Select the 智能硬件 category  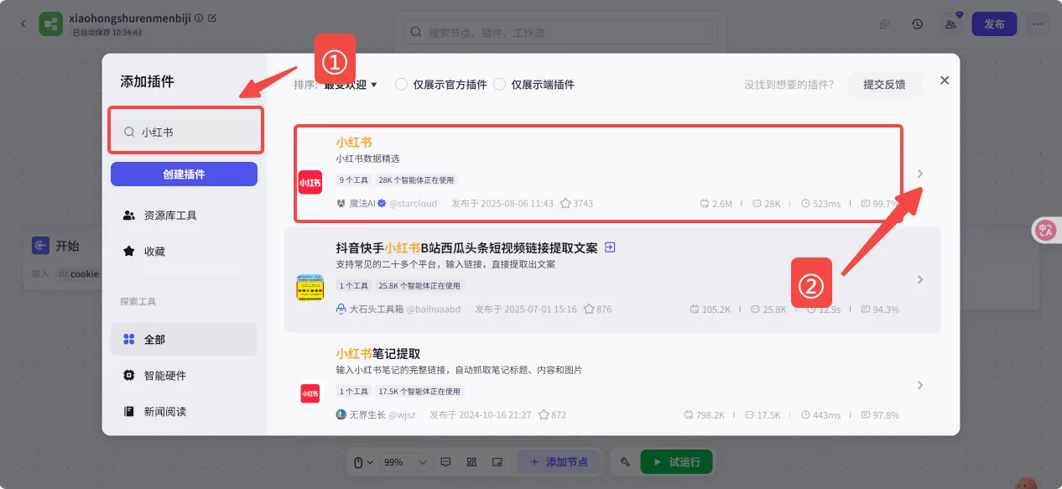pyautogui.click(x=184, y=376)
